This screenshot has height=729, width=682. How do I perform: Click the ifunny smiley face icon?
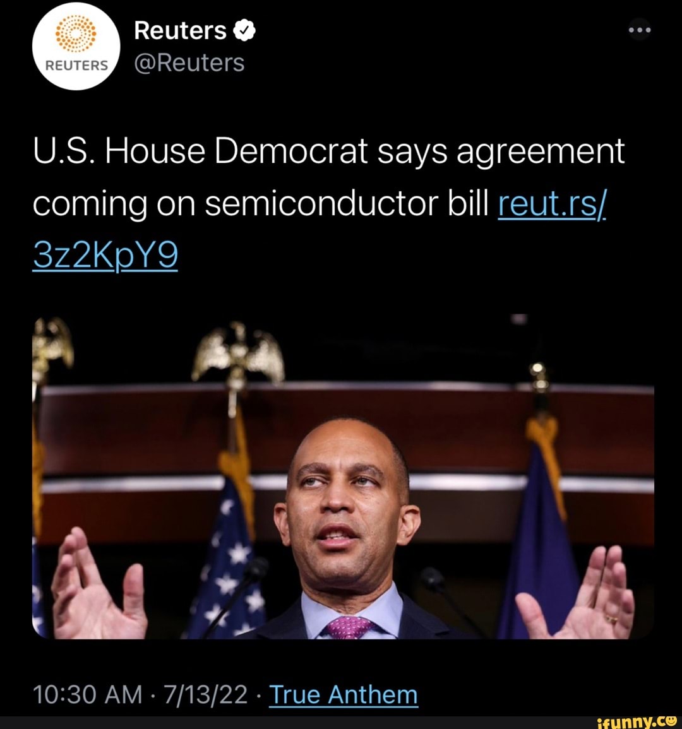click(x=671, y=721)
